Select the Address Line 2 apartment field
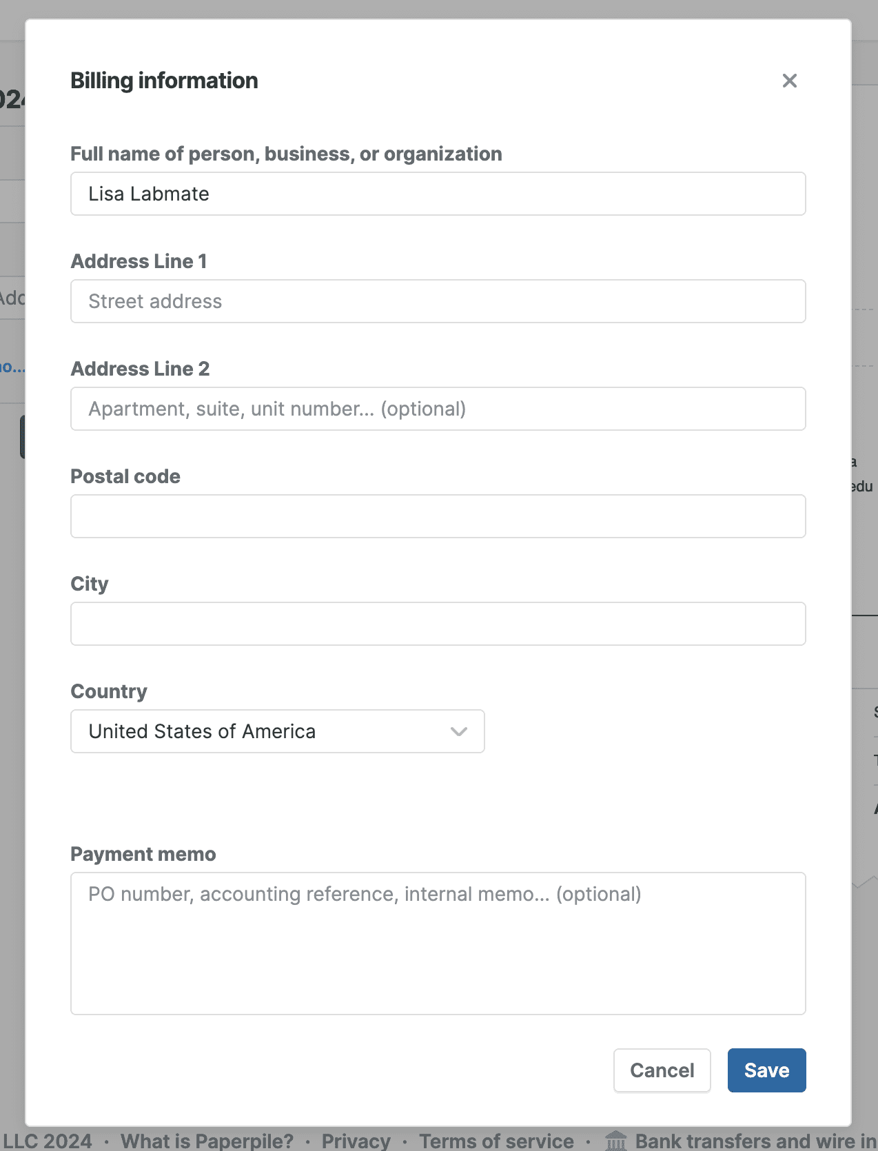 438,409
